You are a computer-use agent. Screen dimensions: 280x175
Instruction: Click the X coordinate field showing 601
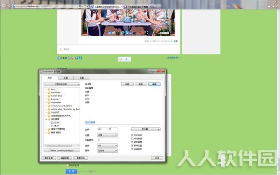102,129
